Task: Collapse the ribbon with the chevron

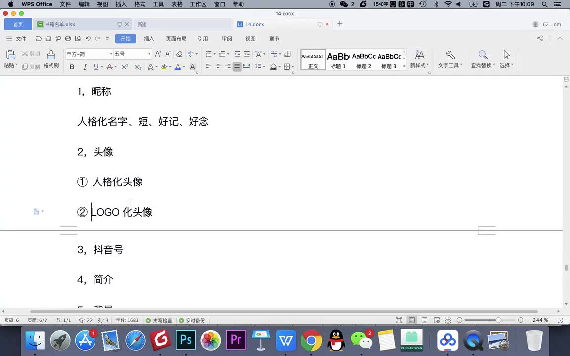Action: coord(560,38)
